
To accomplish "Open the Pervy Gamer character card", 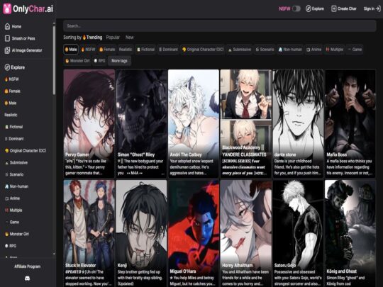I will [89, 123].
